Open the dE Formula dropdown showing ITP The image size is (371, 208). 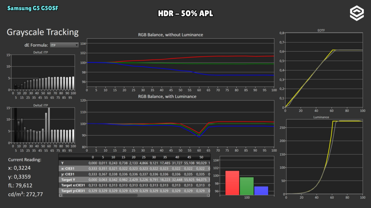pos(64,45)
